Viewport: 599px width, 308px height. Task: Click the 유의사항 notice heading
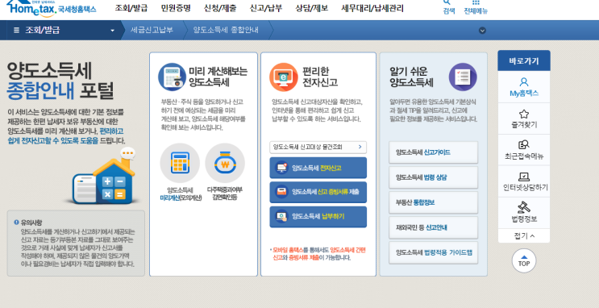point(31,223)
